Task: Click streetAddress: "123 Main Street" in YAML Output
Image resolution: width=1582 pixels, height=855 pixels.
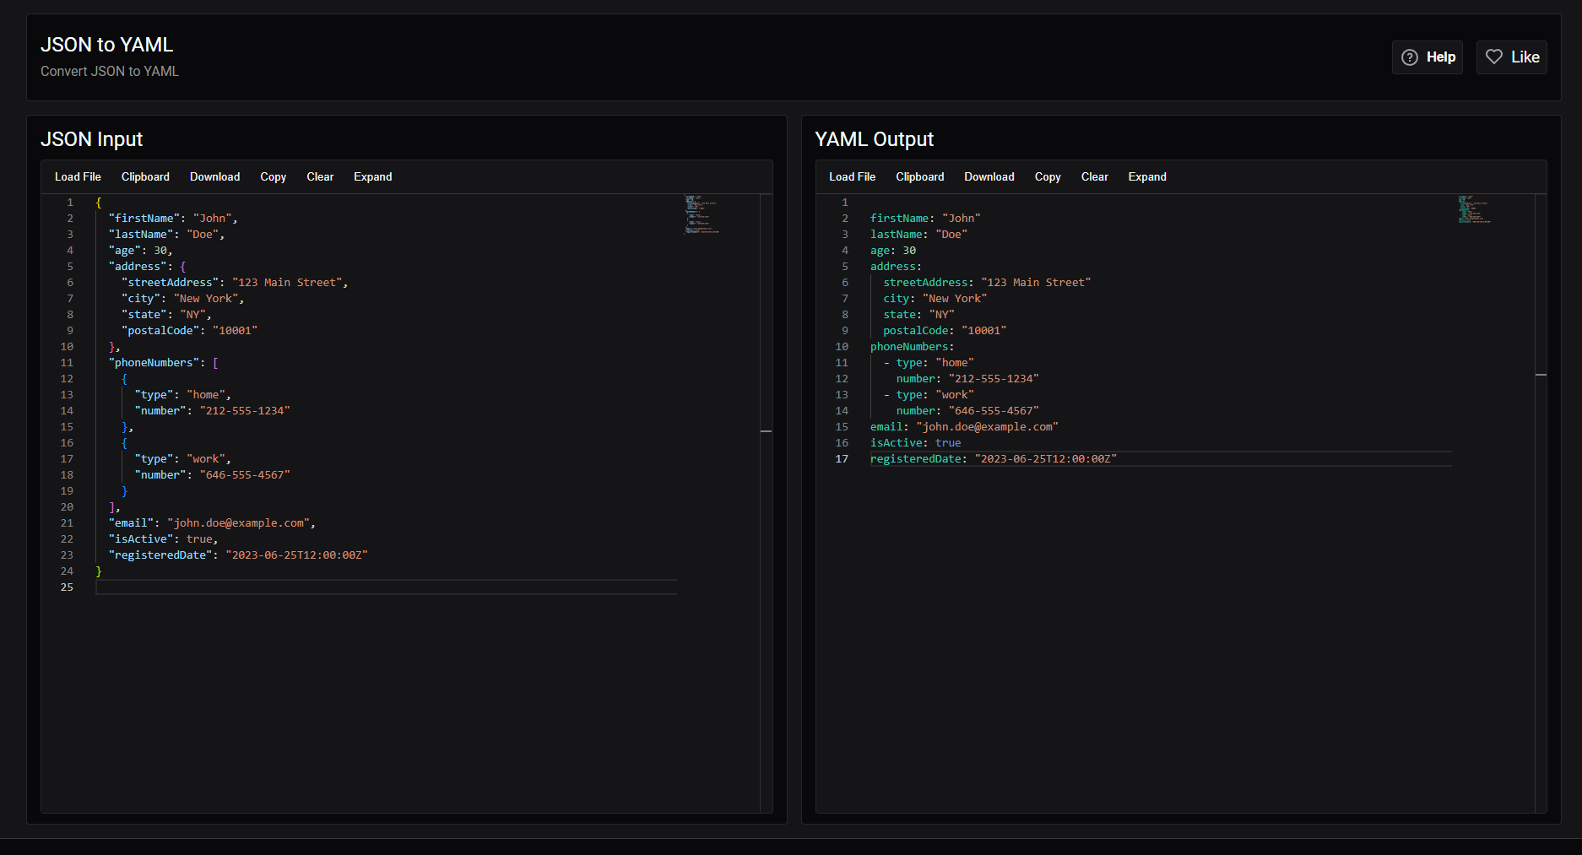Action: (x=987, y=283)
